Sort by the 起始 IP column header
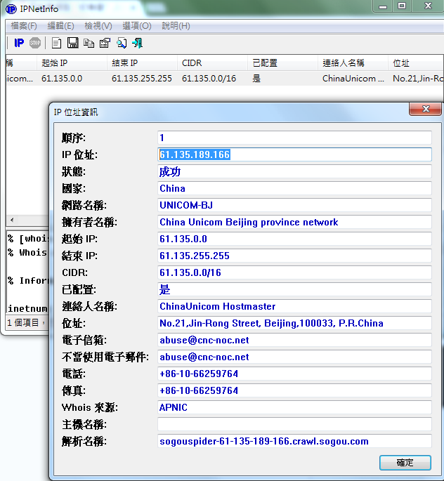Image resolution: width=444 pixels, height=481 pixels. click(x=72, y=63)
